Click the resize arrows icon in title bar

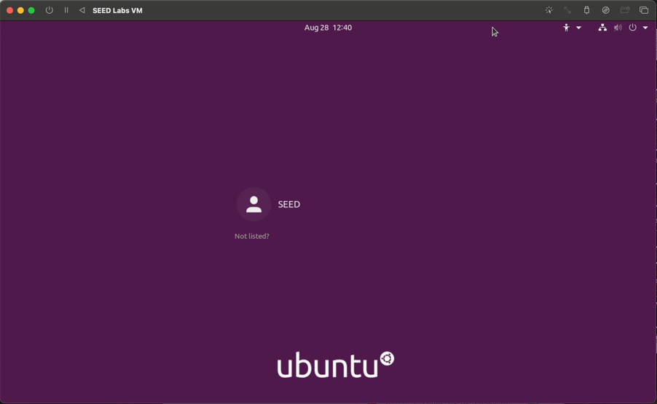pos(567,10)
